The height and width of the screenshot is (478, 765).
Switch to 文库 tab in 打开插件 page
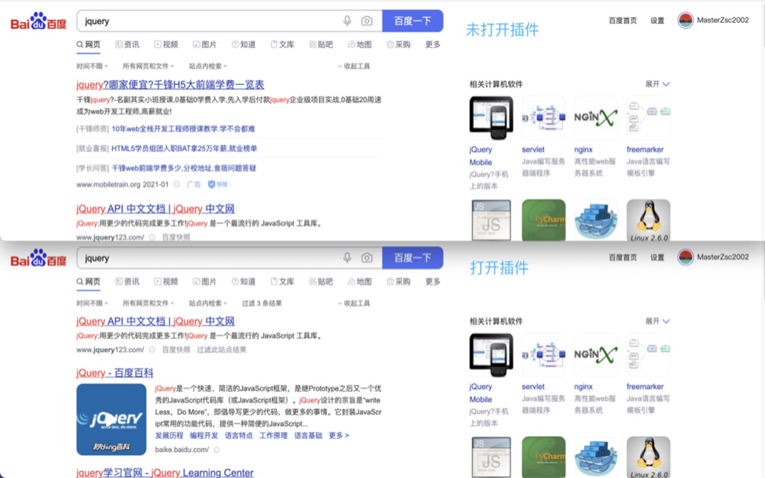pos(283,281)
